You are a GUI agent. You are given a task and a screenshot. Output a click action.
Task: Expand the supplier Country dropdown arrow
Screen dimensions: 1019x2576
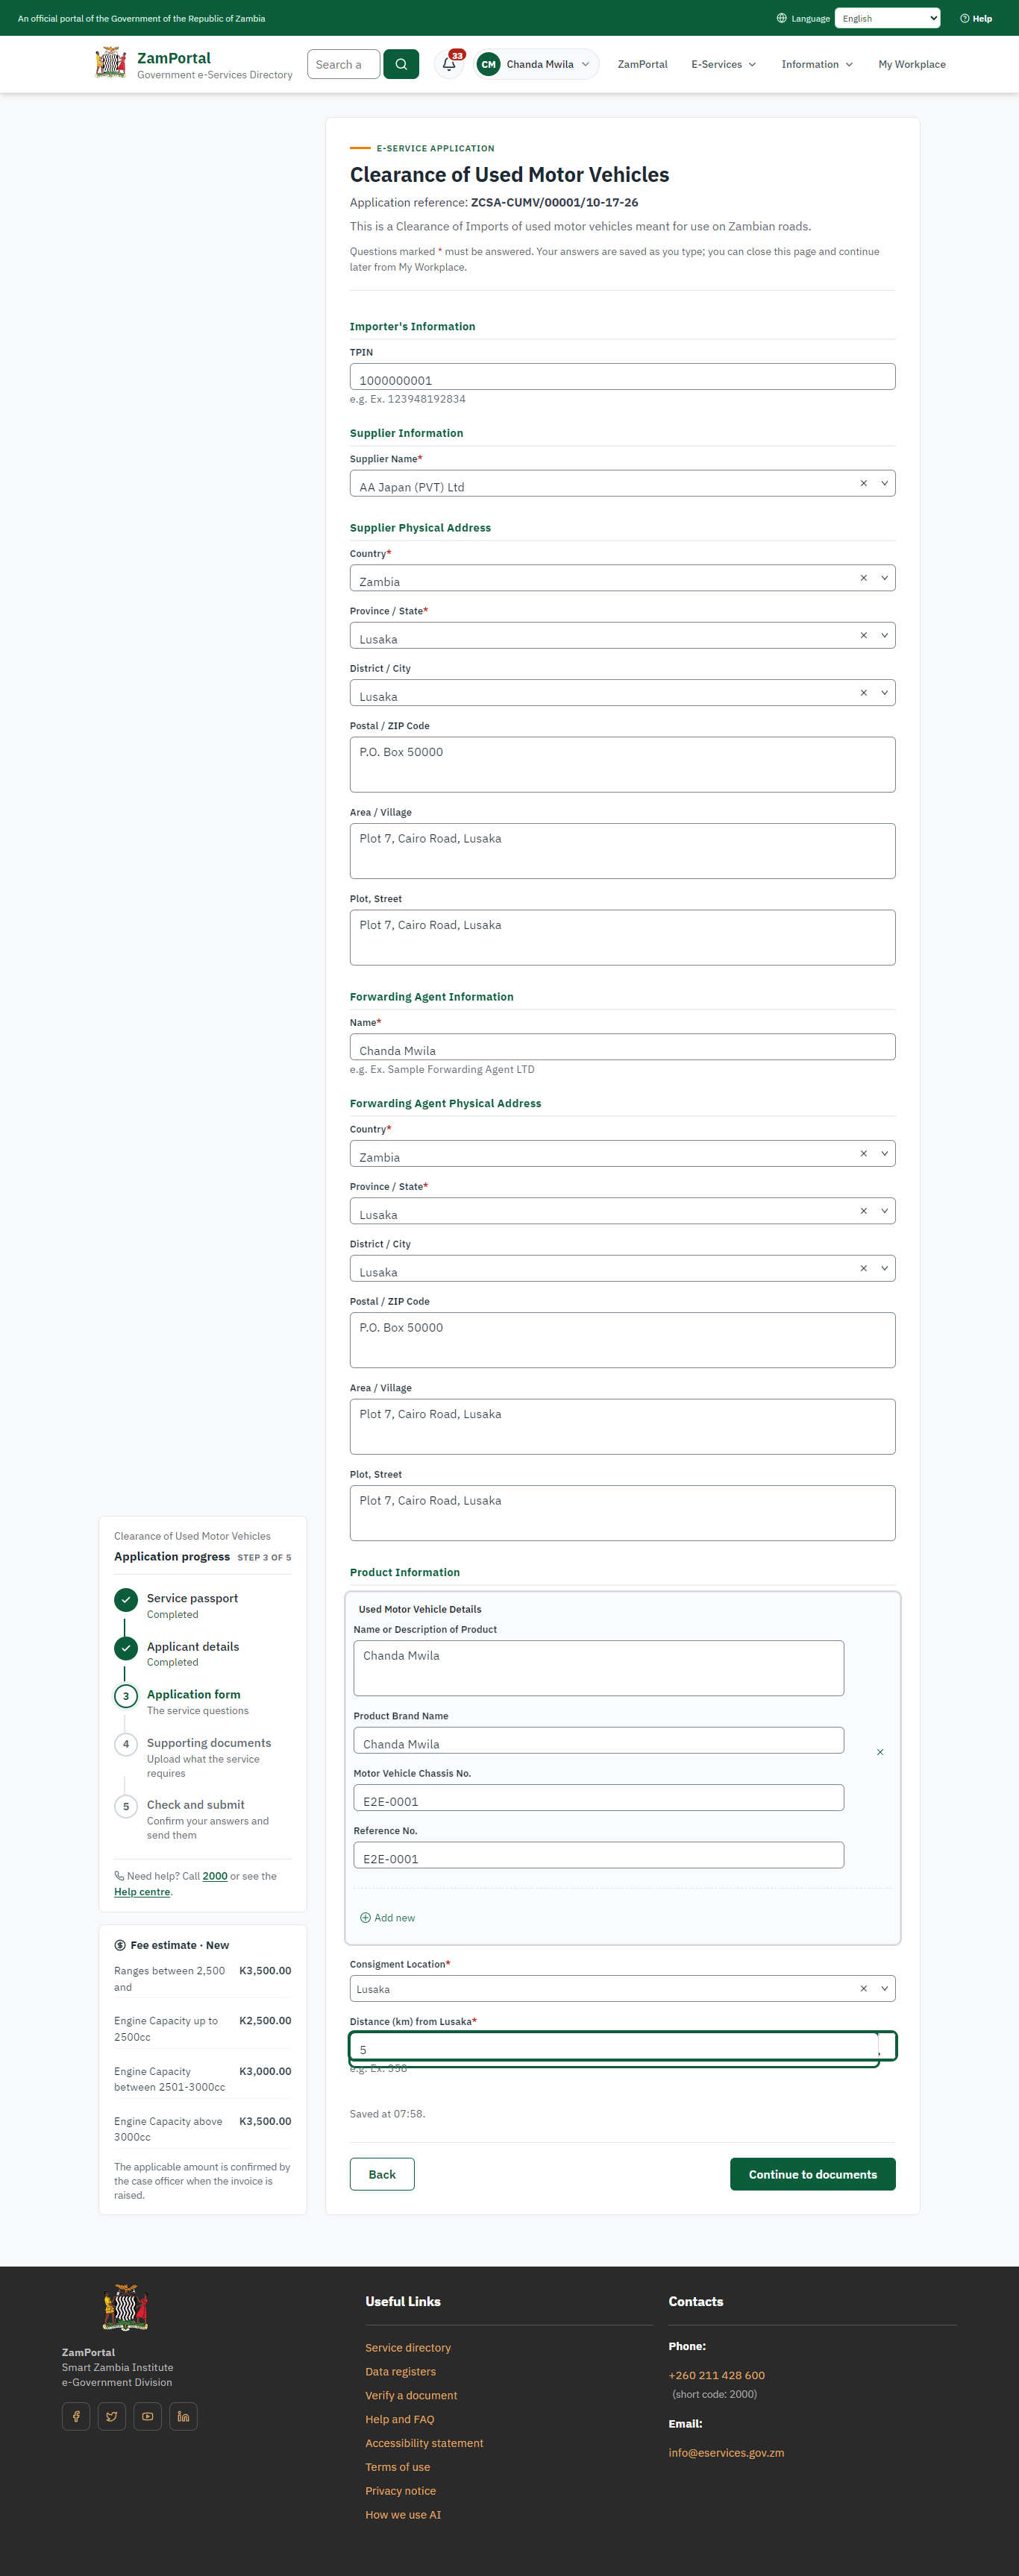884,578
